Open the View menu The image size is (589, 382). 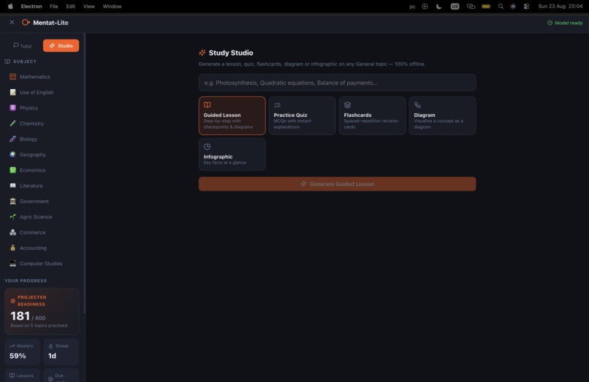click(x=89, y=7)
